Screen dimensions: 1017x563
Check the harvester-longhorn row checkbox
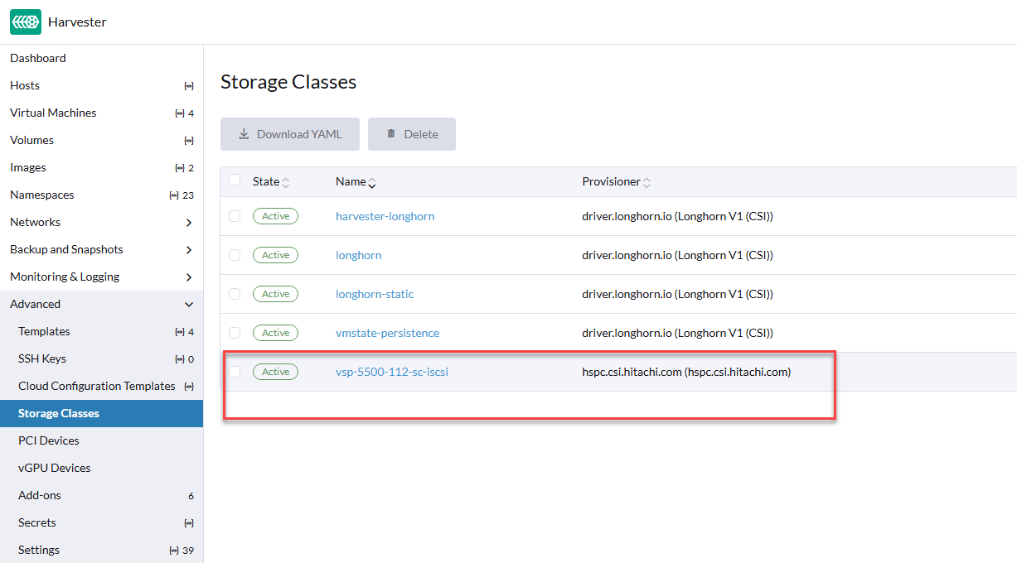click(x=235, y=216)
